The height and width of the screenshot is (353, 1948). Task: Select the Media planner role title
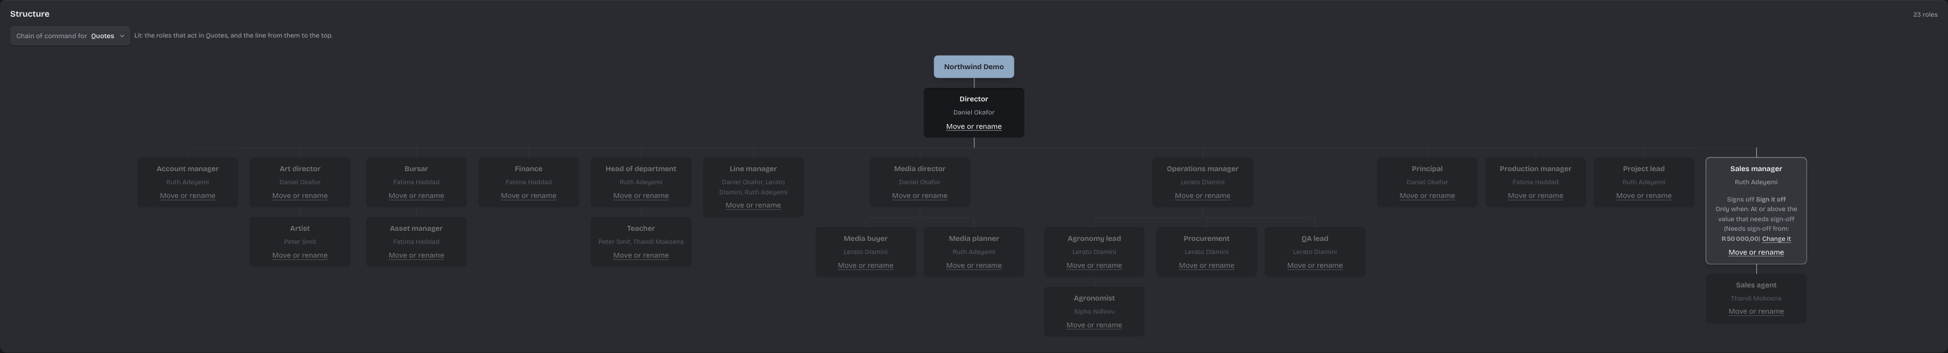point(973,239)
